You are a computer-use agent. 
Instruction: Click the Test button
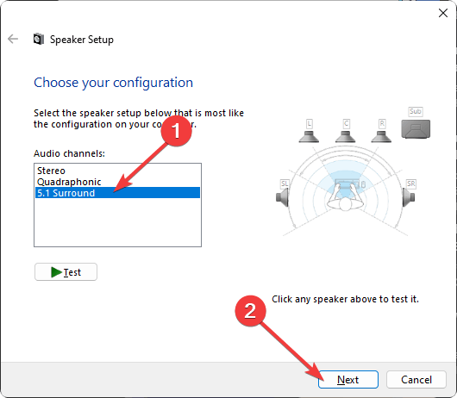coord(66,272)
